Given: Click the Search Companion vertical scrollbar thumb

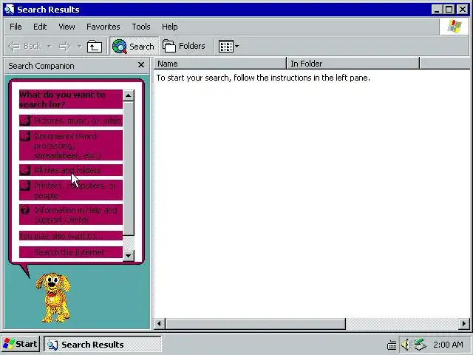Looking at the screenshot, I should pyautogui.click(x=129, y=169).
